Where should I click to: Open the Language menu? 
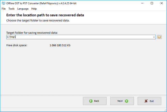23,9
